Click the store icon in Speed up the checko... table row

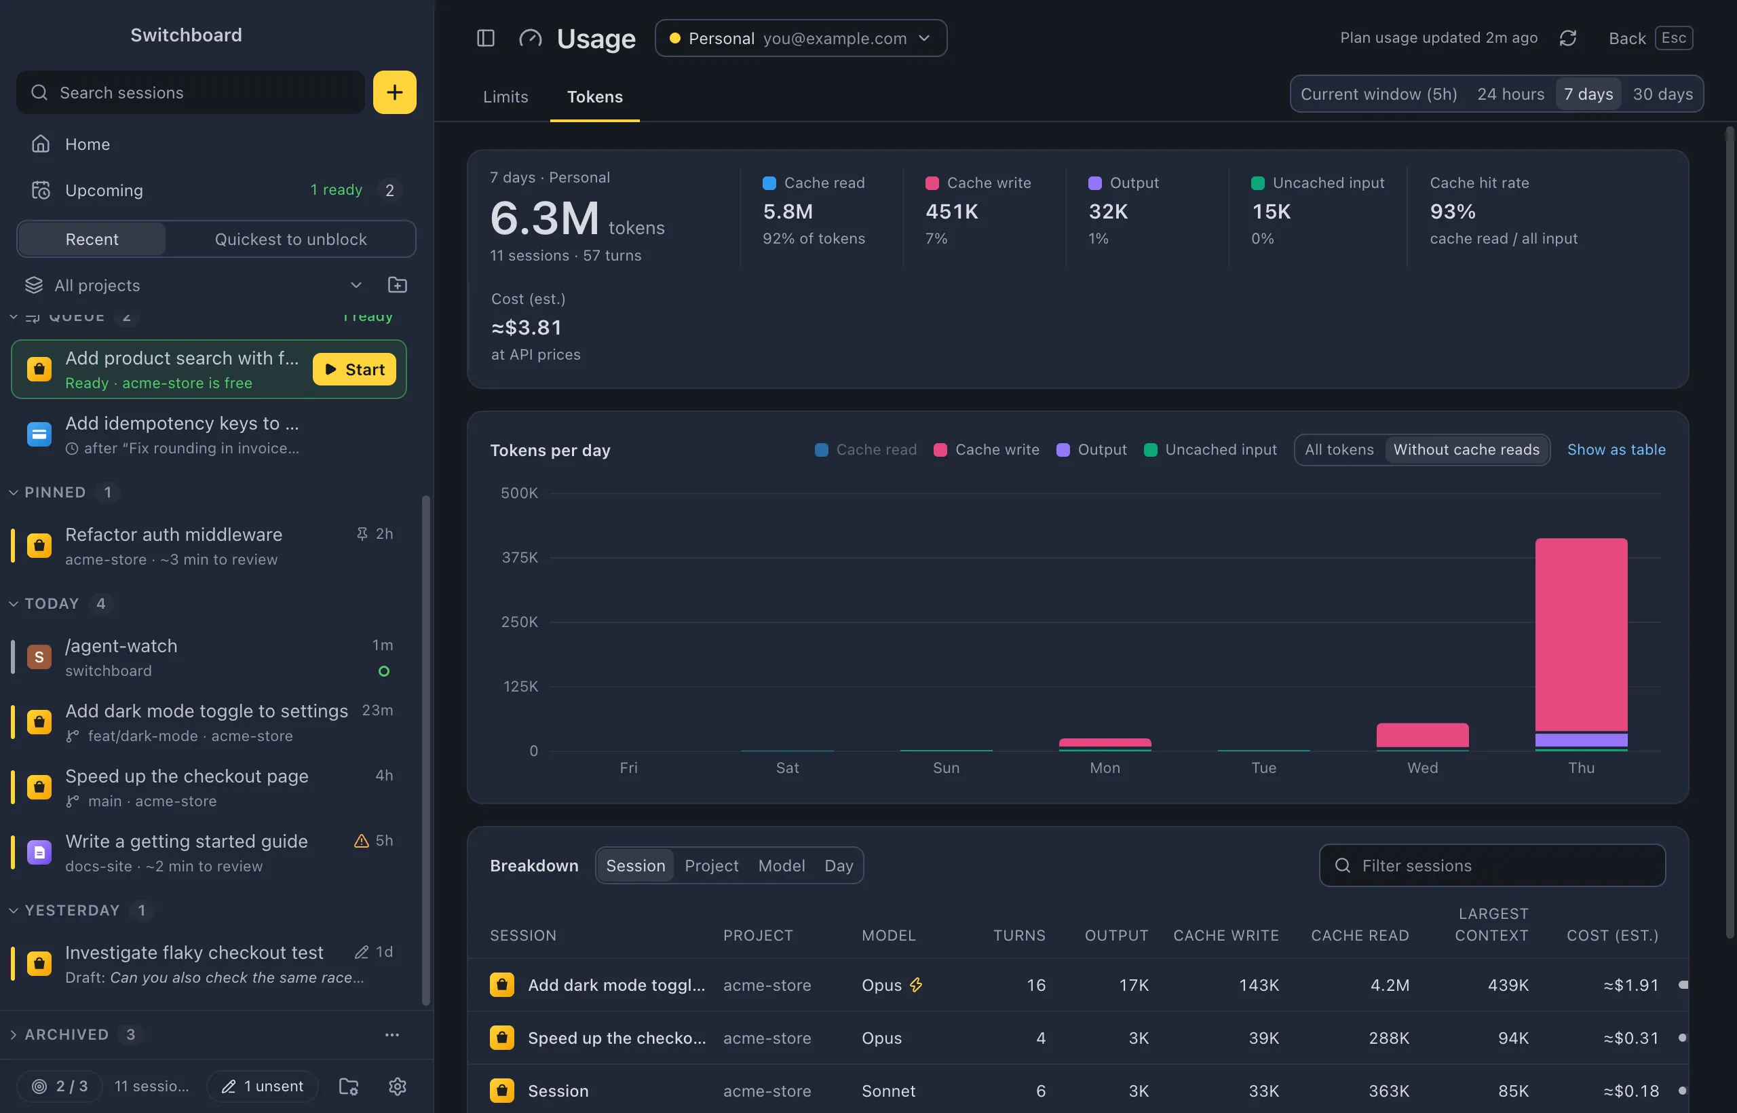tap(502, 1037)
